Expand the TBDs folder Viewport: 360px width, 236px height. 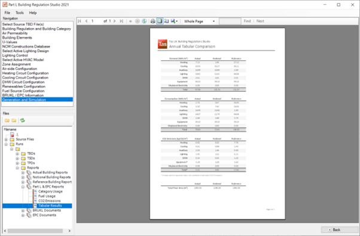click(17, 154)
